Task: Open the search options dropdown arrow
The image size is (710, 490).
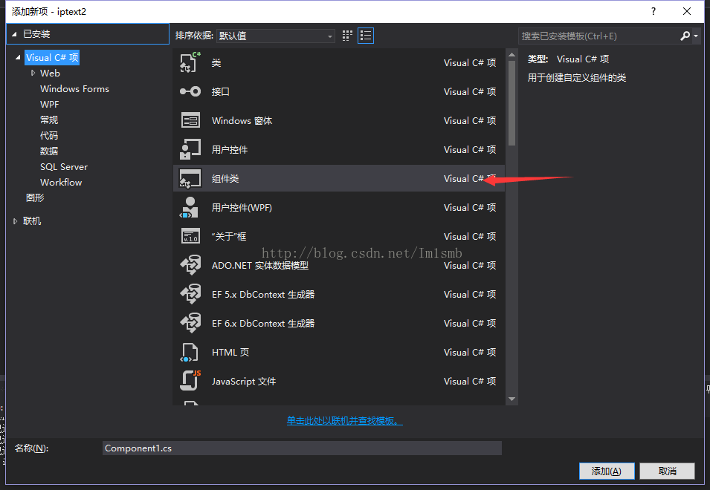Action: pyautogui.click(x=696, y=36)
